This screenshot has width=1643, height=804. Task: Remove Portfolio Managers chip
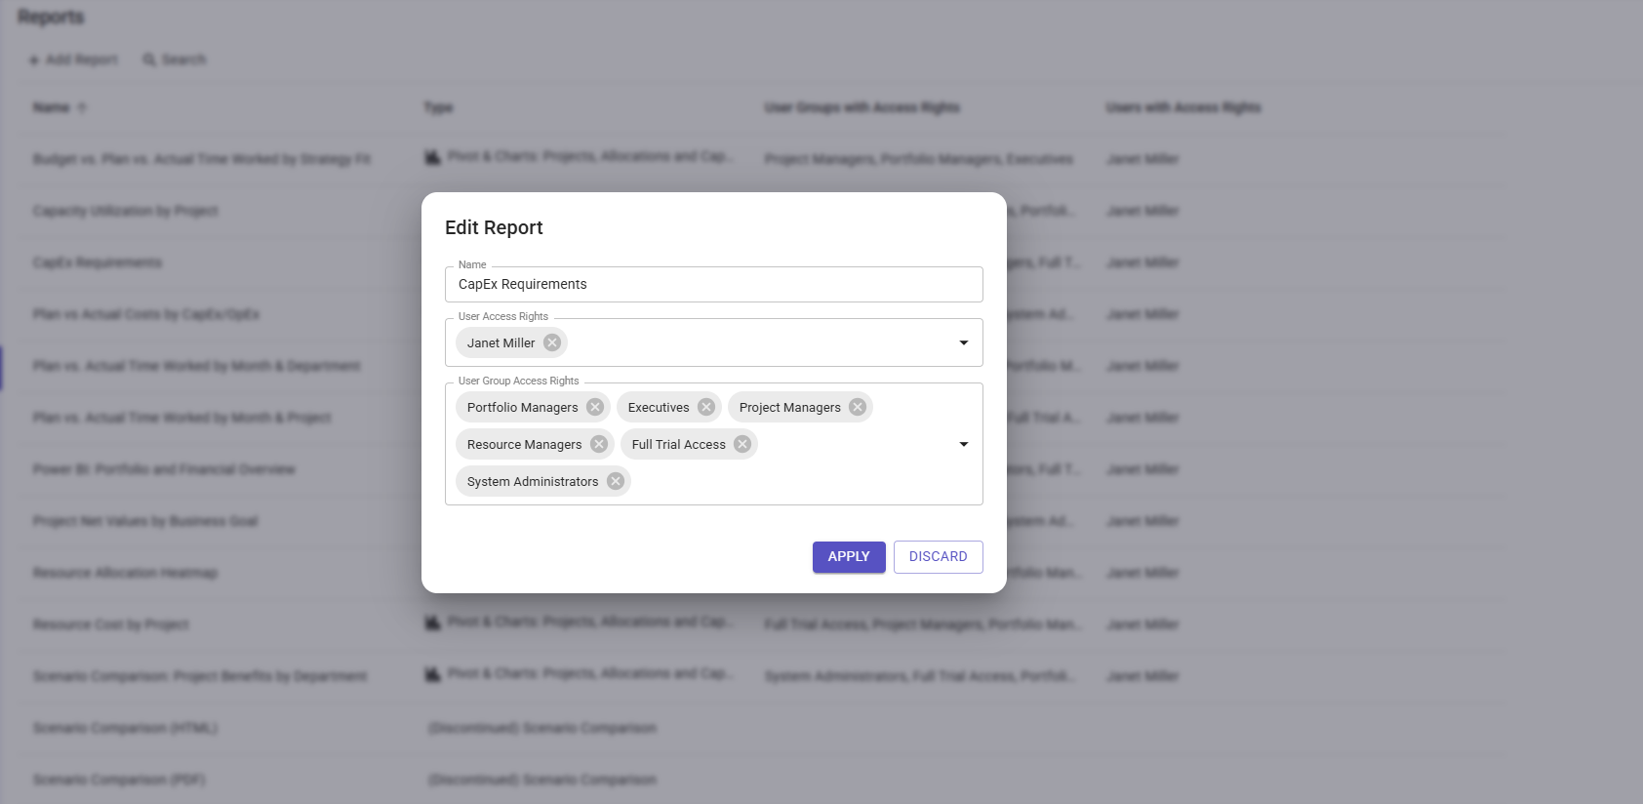(x=595, y=407)
